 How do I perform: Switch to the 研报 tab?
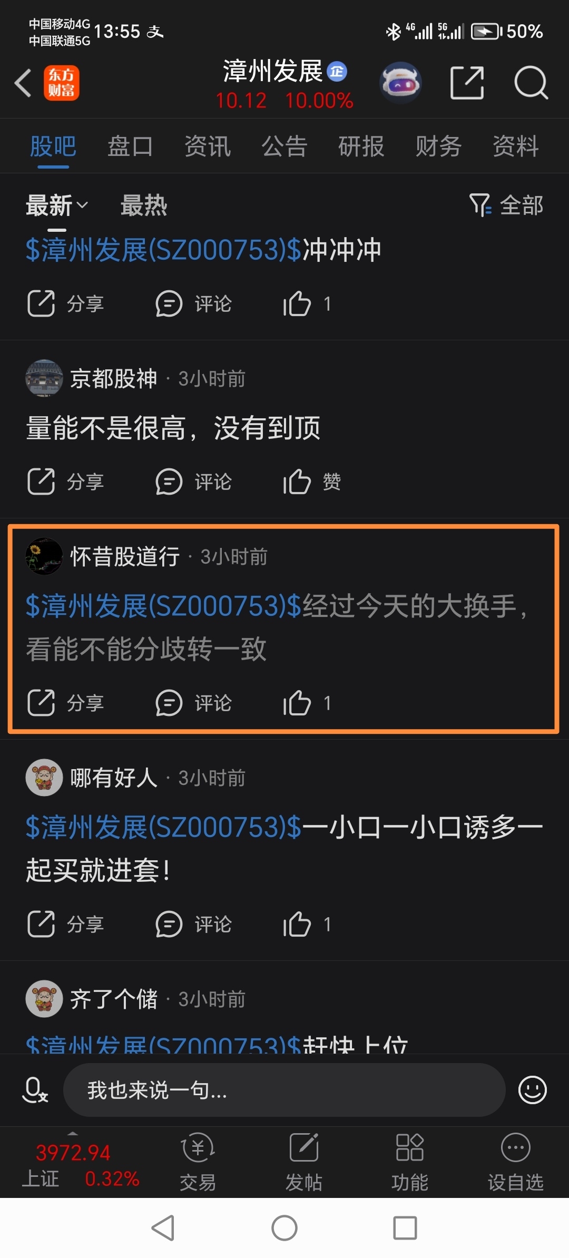click(361, 146)
